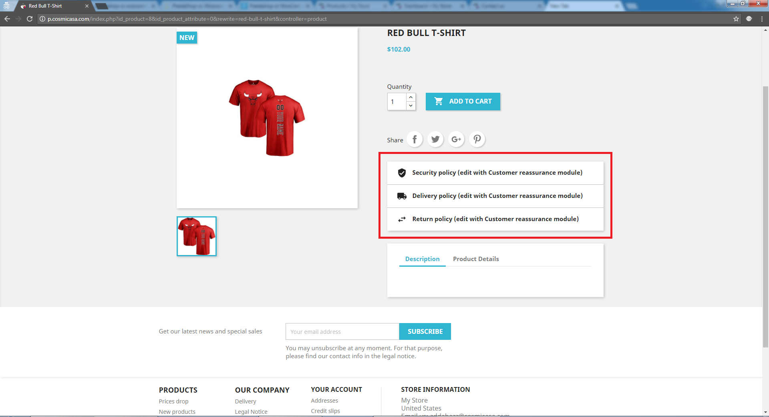Click the PRODUCTS footer heading
Image resolution: width=769 pixels, height=417 pixels.
(178, 390)
